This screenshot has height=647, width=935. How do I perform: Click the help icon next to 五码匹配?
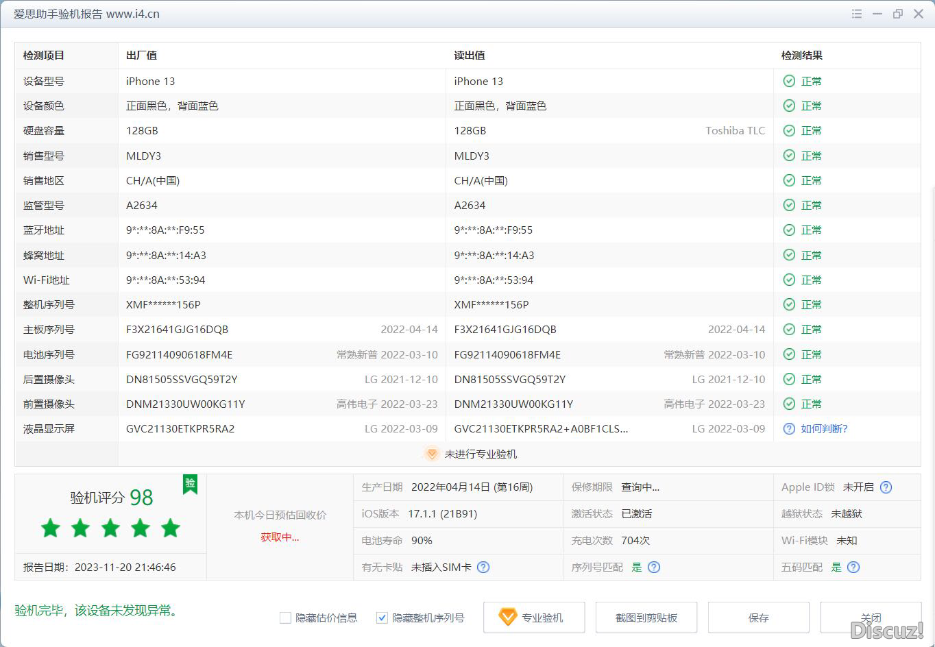coord(853,567)
